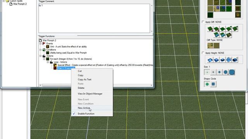This screenshot has height=139, width=248.
Task: Click the Loop - Actions clapperboard icon
Action: [52, 62]
